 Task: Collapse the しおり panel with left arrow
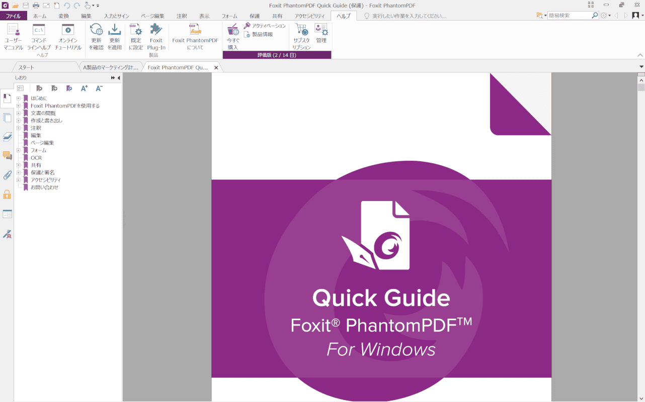119,78
